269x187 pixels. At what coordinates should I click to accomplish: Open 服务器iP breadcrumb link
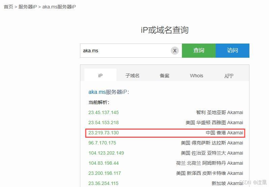(28, 7)
